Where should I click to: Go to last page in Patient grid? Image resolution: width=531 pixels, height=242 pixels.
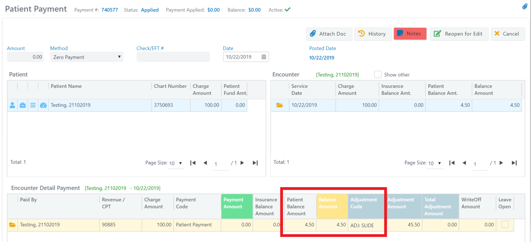(x=255, y=163)
